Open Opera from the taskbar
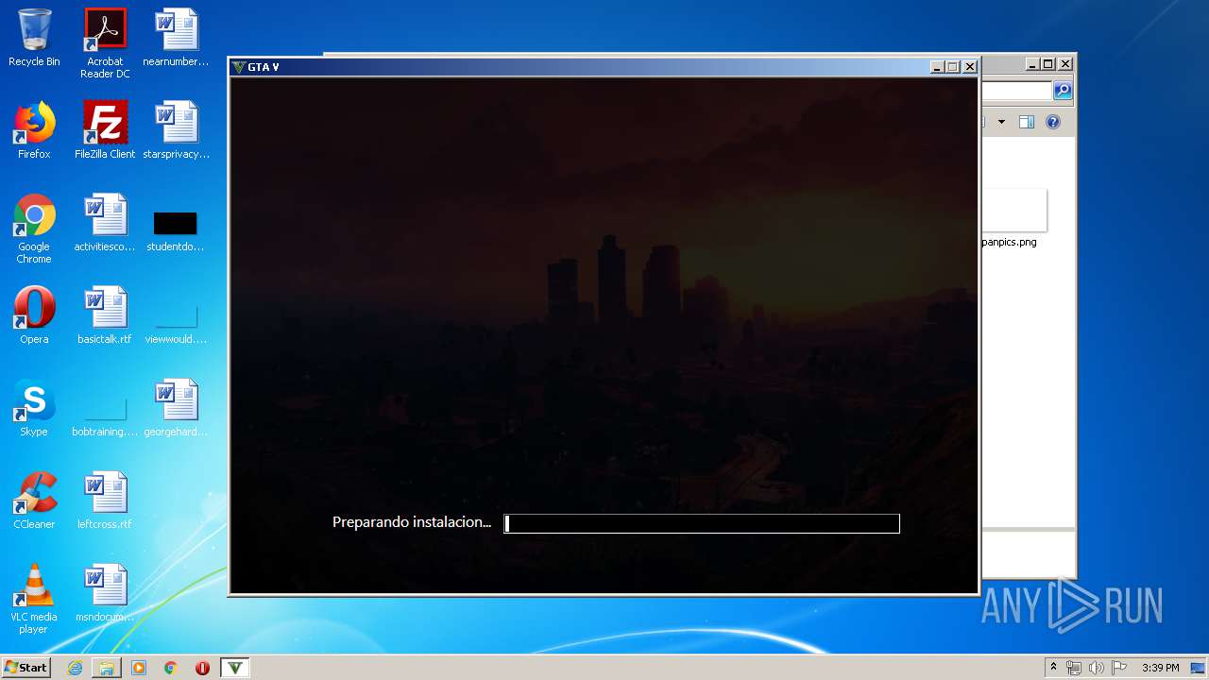 tap(202, 668)
